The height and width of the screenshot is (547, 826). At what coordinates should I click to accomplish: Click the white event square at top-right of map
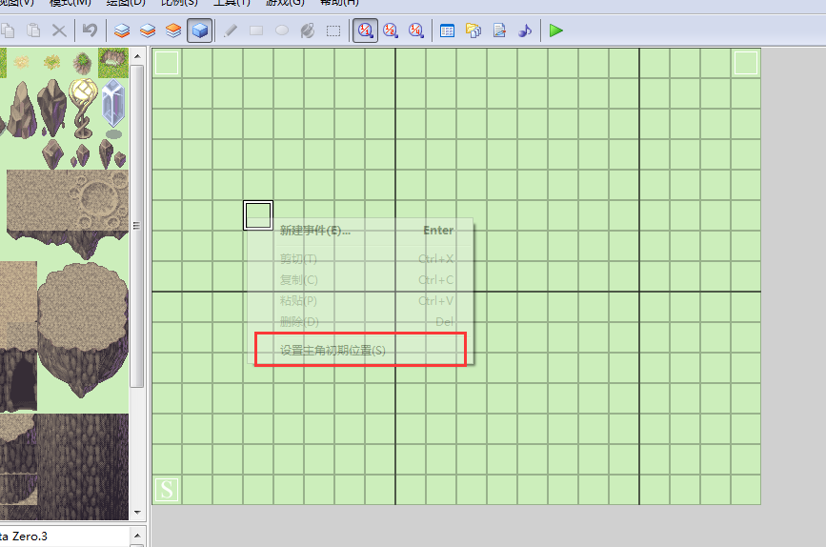(x=746, y=63)
